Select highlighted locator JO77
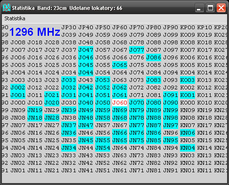This screenshot has height=185, width=229. point(137,50)
